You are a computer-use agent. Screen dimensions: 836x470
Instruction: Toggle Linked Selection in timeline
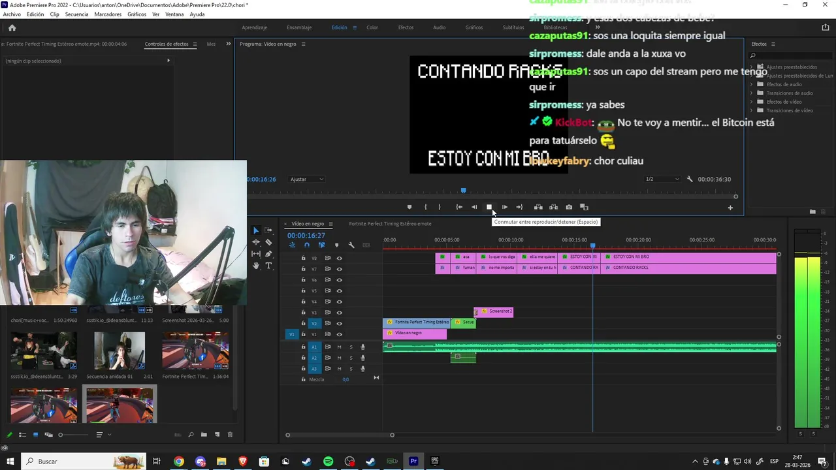321,245
